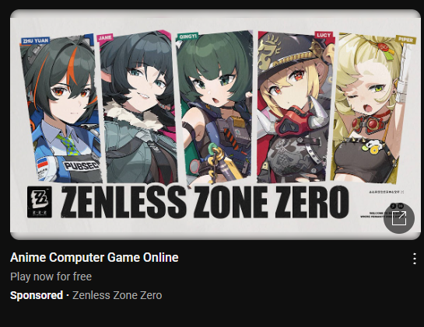Click the small welcome text in banner
The width and height of the screenshot is (424, 327).
pyautogui.click(x=379, y=214)
